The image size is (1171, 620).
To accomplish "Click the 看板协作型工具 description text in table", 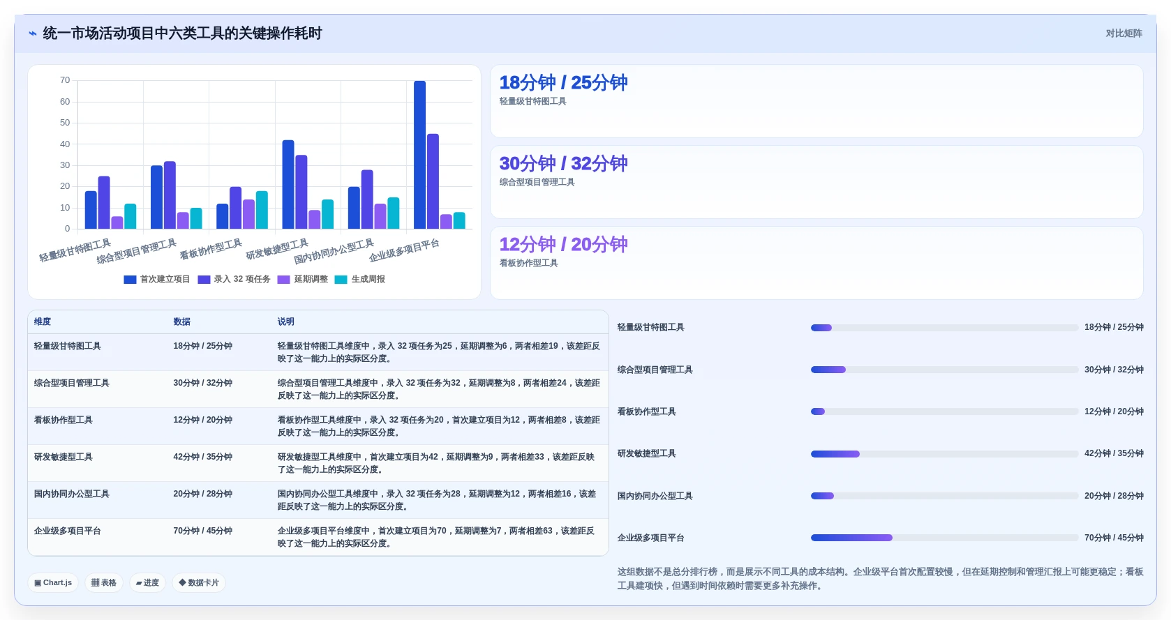I will pos(439,426).
